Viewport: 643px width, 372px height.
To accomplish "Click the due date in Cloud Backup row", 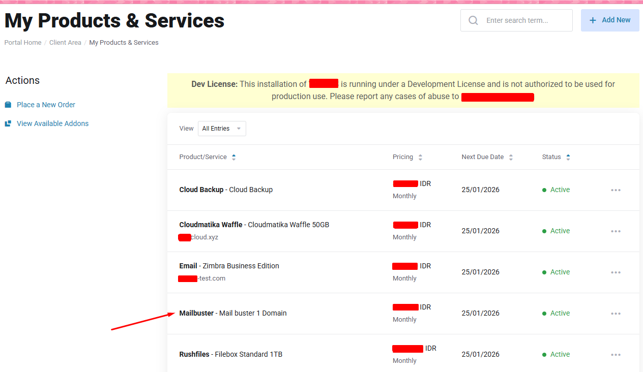I will [x=480, y=190].
